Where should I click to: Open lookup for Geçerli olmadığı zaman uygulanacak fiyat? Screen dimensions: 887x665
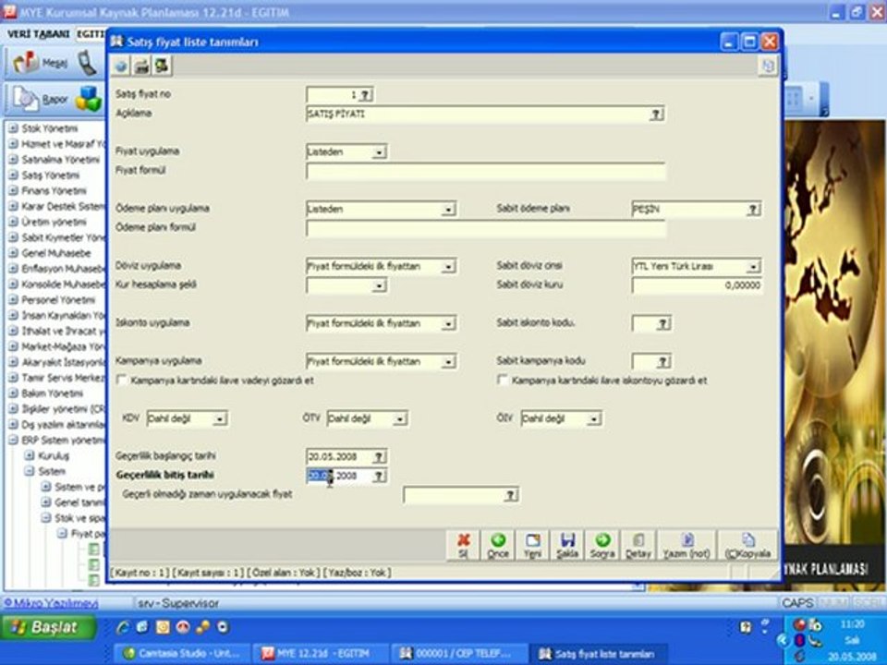click(x=510, y=495)
